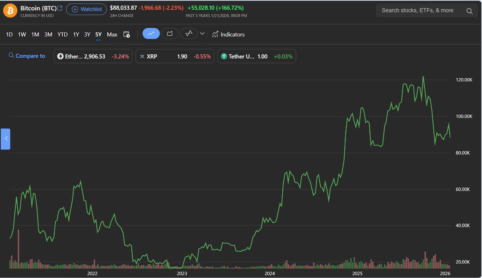Screen dimensions: 482x278
Task: Click the Ethereum coin icon
Action: click(x=61, y=57)
